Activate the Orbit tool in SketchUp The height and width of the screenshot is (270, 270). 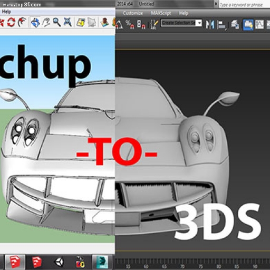coord(35,22)
